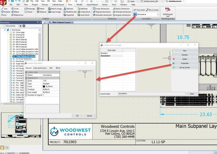
Task: Select the Rectangle tool
Action: pos(30,9)
